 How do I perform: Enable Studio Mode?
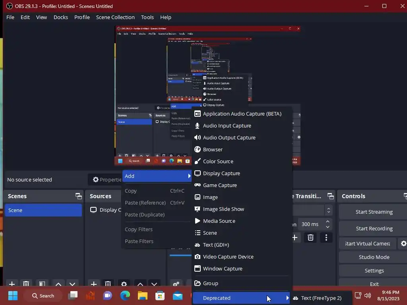point(374,257)
